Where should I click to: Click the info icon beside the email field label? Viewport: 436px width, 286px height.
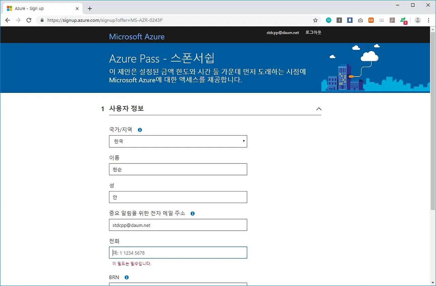pyautogui.click(x=192, y=213)
